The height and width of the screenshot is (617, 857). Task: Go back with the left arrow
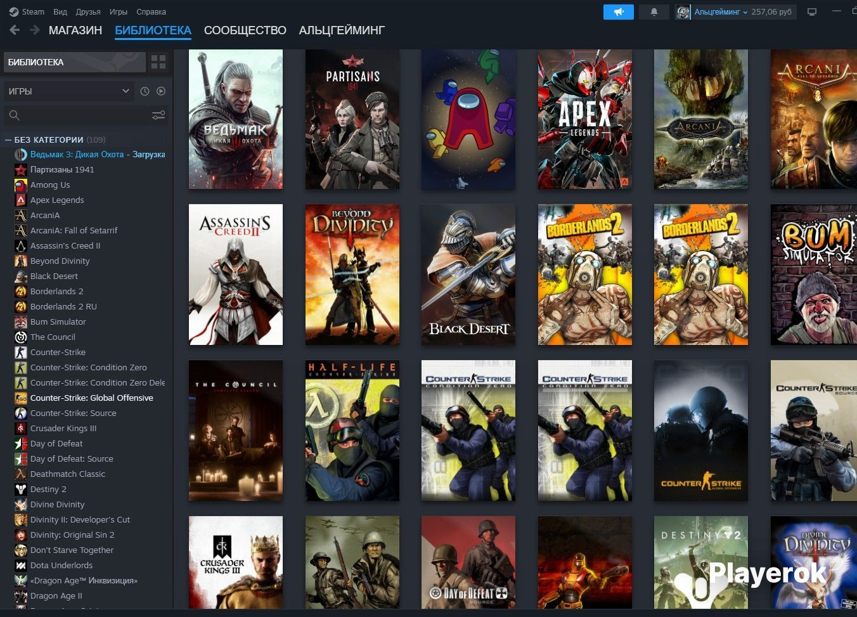pos(15,30)
